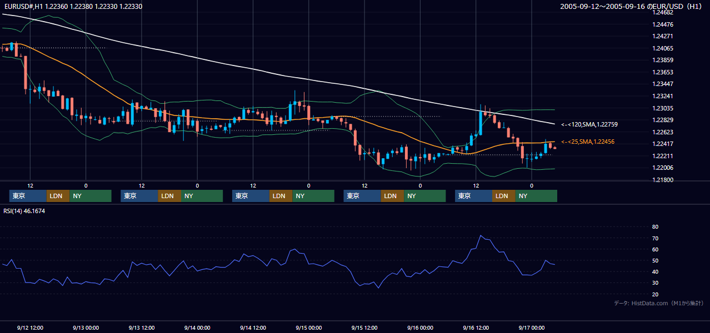Viewport: 710px width, 333px height.
Task: Select the 9/15 12:00 date label
Action: [x=364, y=327]
